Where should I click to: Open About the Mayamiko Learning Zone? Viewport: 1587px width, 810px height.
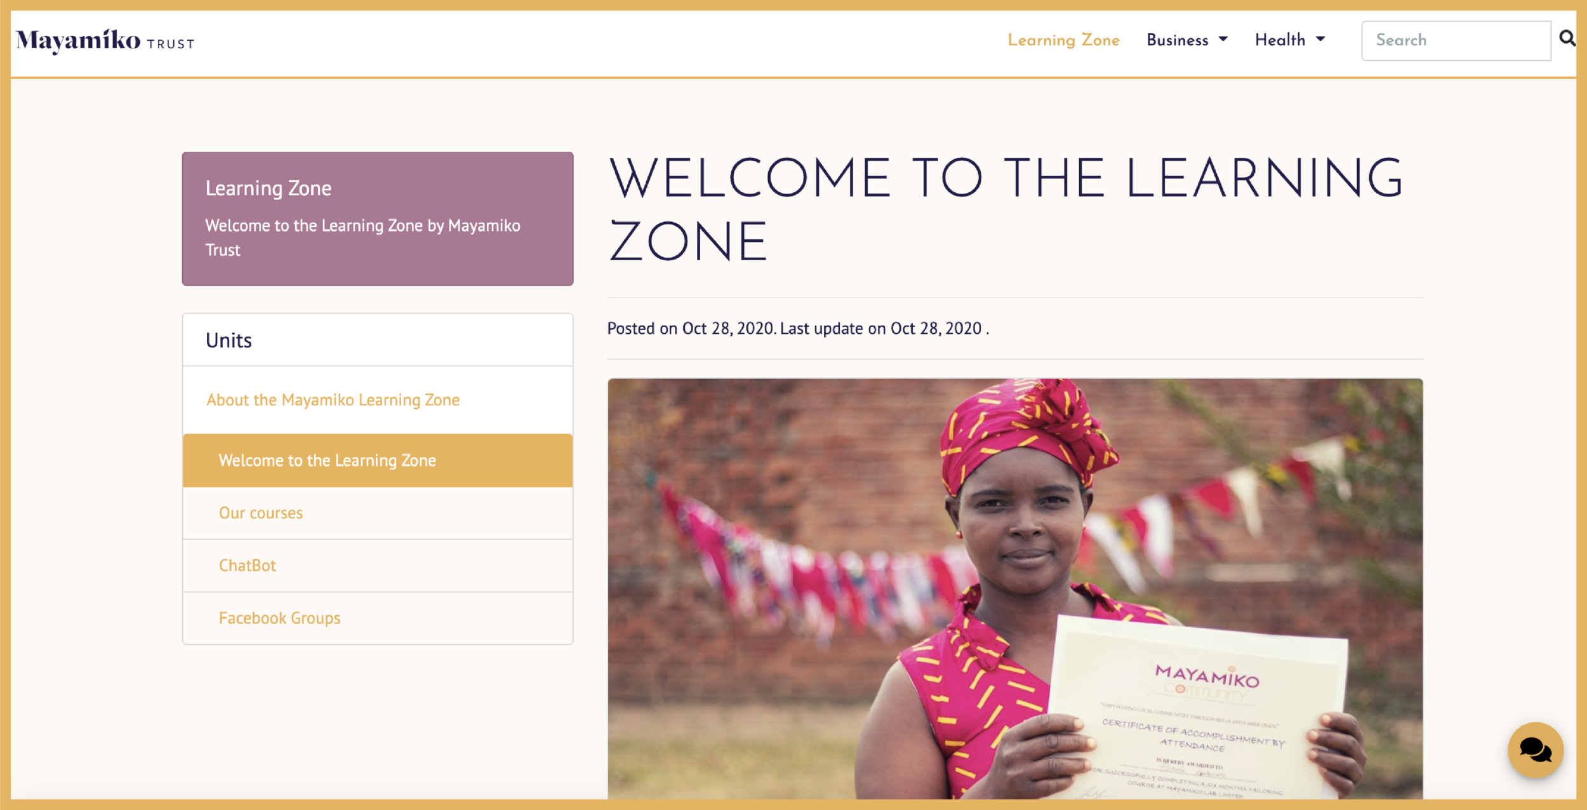tap(333, 400)
